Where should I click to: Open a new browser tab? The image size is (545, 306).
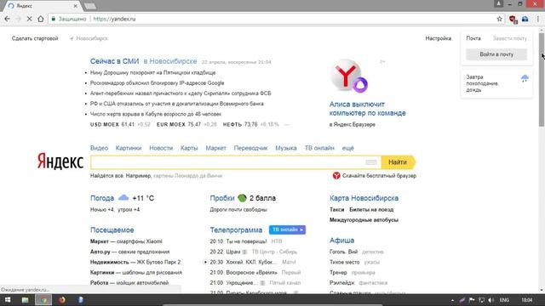tap(90, 6)
